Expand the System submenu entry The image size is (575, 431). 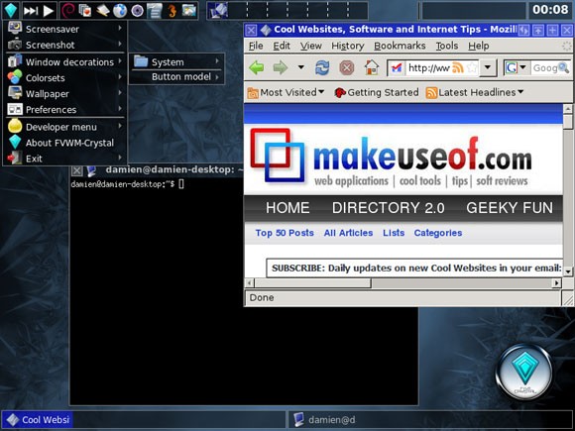(x=176, y=62)
